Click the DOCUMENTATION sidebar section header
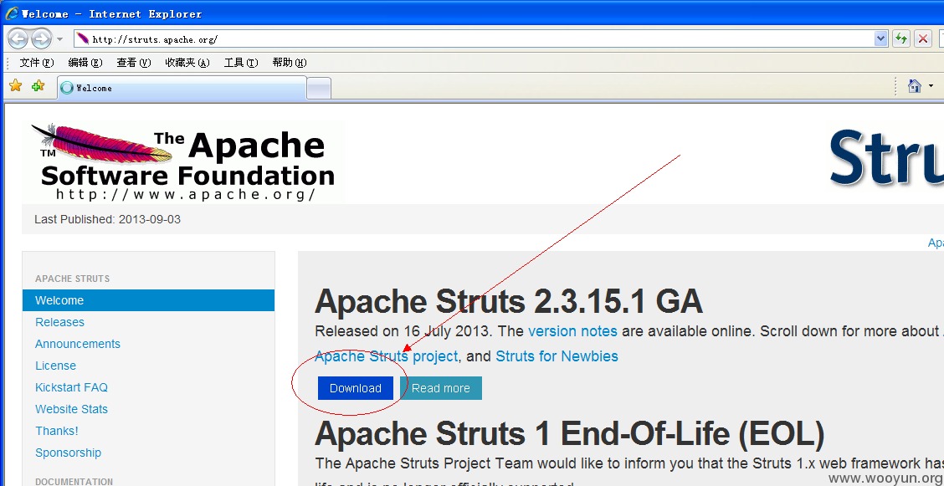 tap(74, 481)
